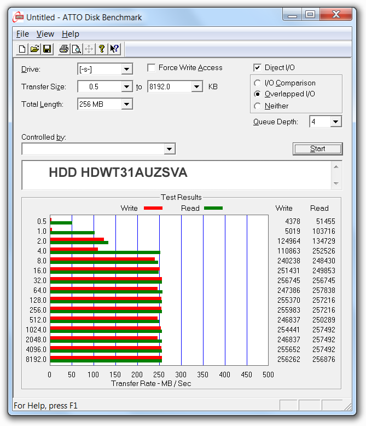Click the write value 124964
The height and width of the screenshot is (426, 366).
pyautogui.click(x=289, y=241)
